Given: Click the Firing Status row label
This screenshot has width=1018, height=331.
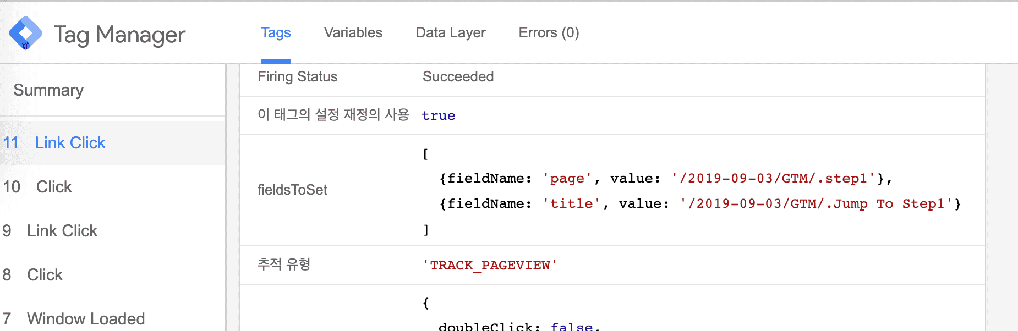Looking at the screenshot, I should [x=297, y=77].
